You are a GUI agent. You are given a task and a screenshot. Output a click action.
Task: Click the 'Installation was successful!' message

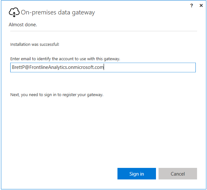pos(35,45)
